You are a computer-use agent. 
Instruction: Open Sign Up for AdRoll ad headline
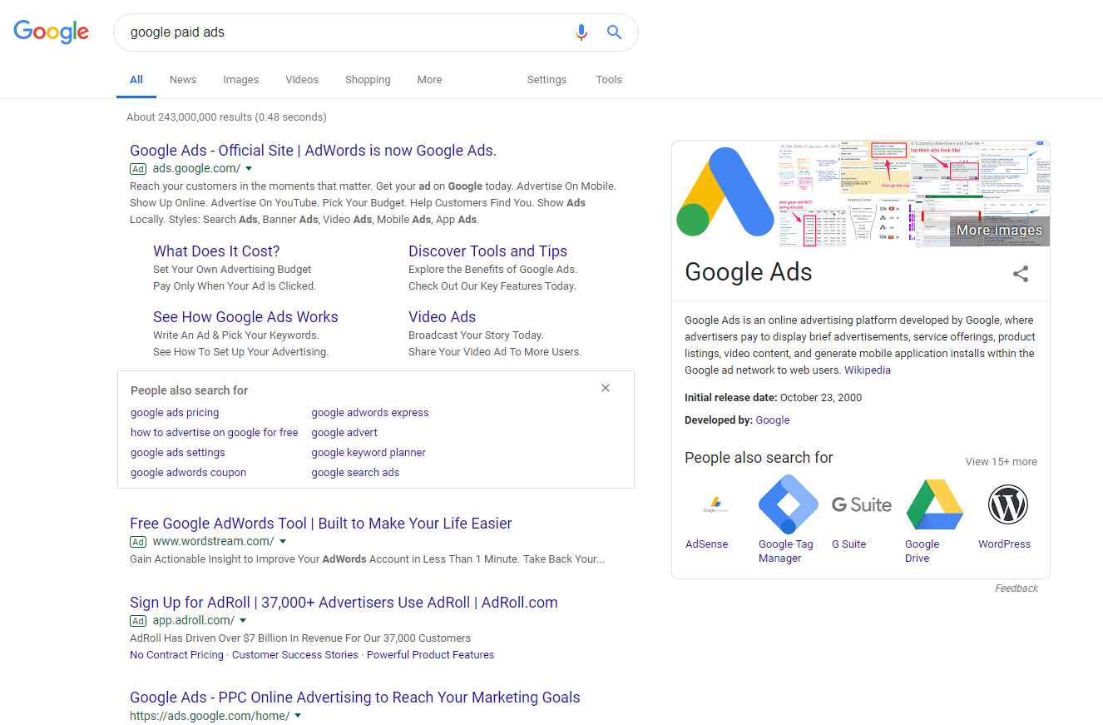[344, 603]
